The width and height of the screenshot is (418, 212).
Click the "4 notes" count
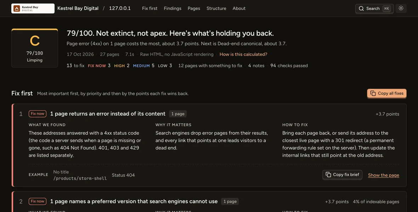tap(256, 66)
